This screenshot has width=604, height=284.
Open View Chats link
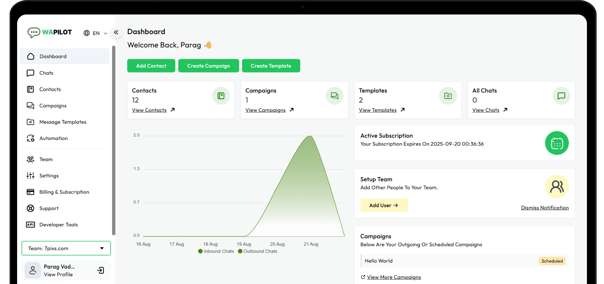pos(486,110)
